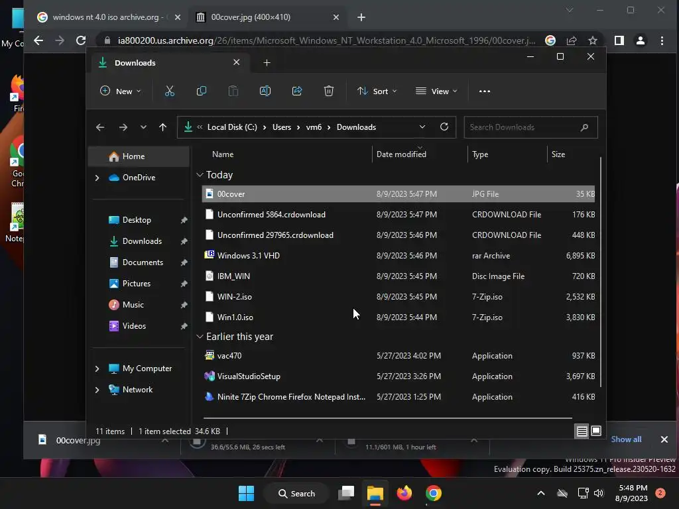
Task: Click the search magnifier in Search Downloads
Action: (584, 127)
